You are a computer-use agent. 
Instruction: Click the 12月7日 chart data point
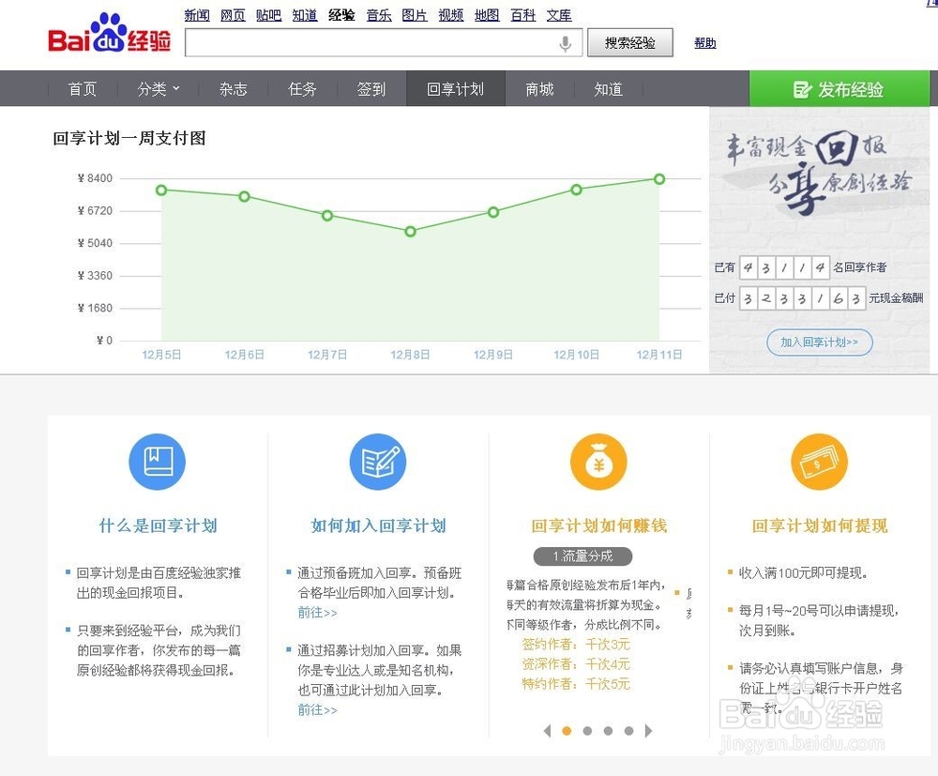point(327,216)
